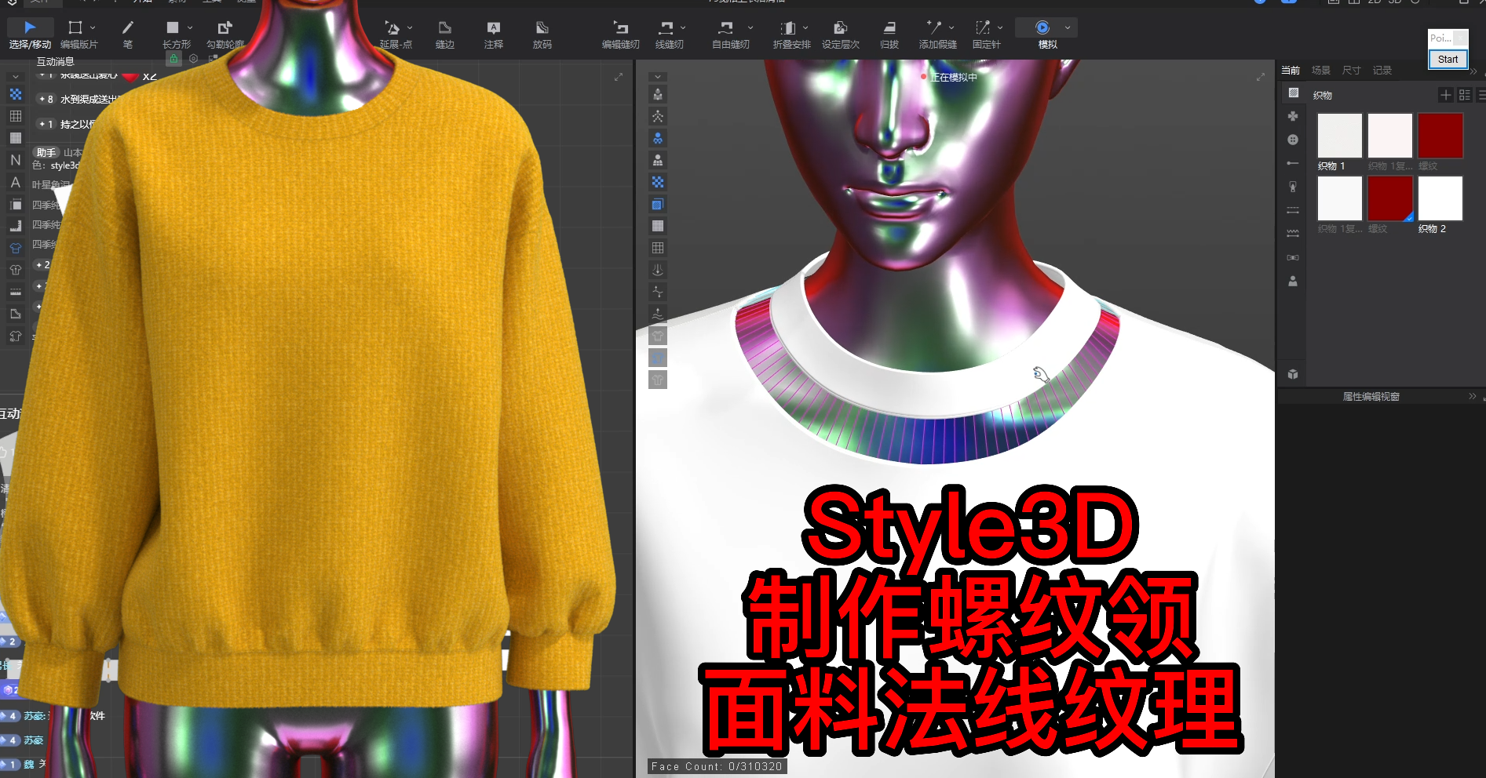
Task: Open dropdown arrow next to 固定针
Action: (1000, 27)
